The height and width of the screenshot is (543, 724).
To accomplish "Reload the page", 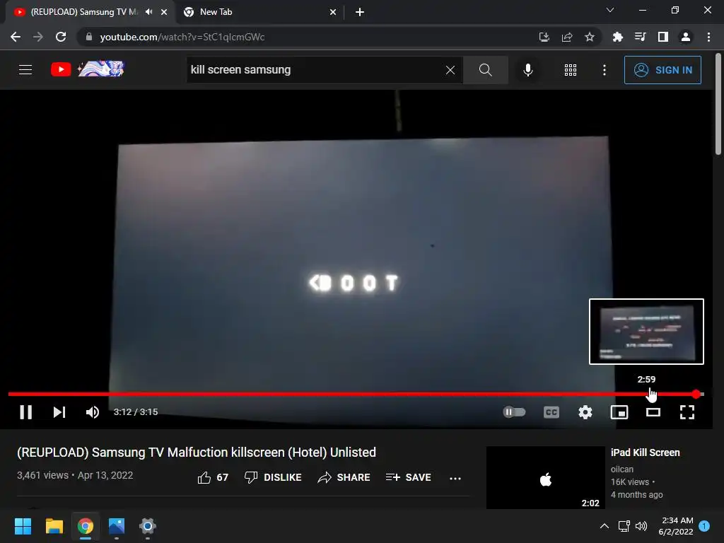I will (61, 37).
